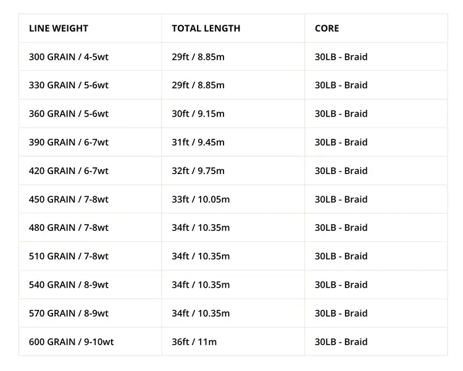The image size is (463, 371).
Task: Select the 450 GRAIN / 7-8wt cell
Action: [x=69, y=199]
